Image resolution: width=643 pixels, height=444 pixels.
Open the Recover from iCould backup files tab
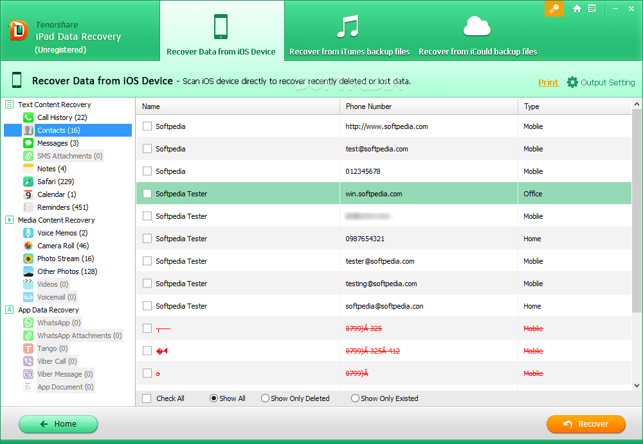(x=478, y=31)
